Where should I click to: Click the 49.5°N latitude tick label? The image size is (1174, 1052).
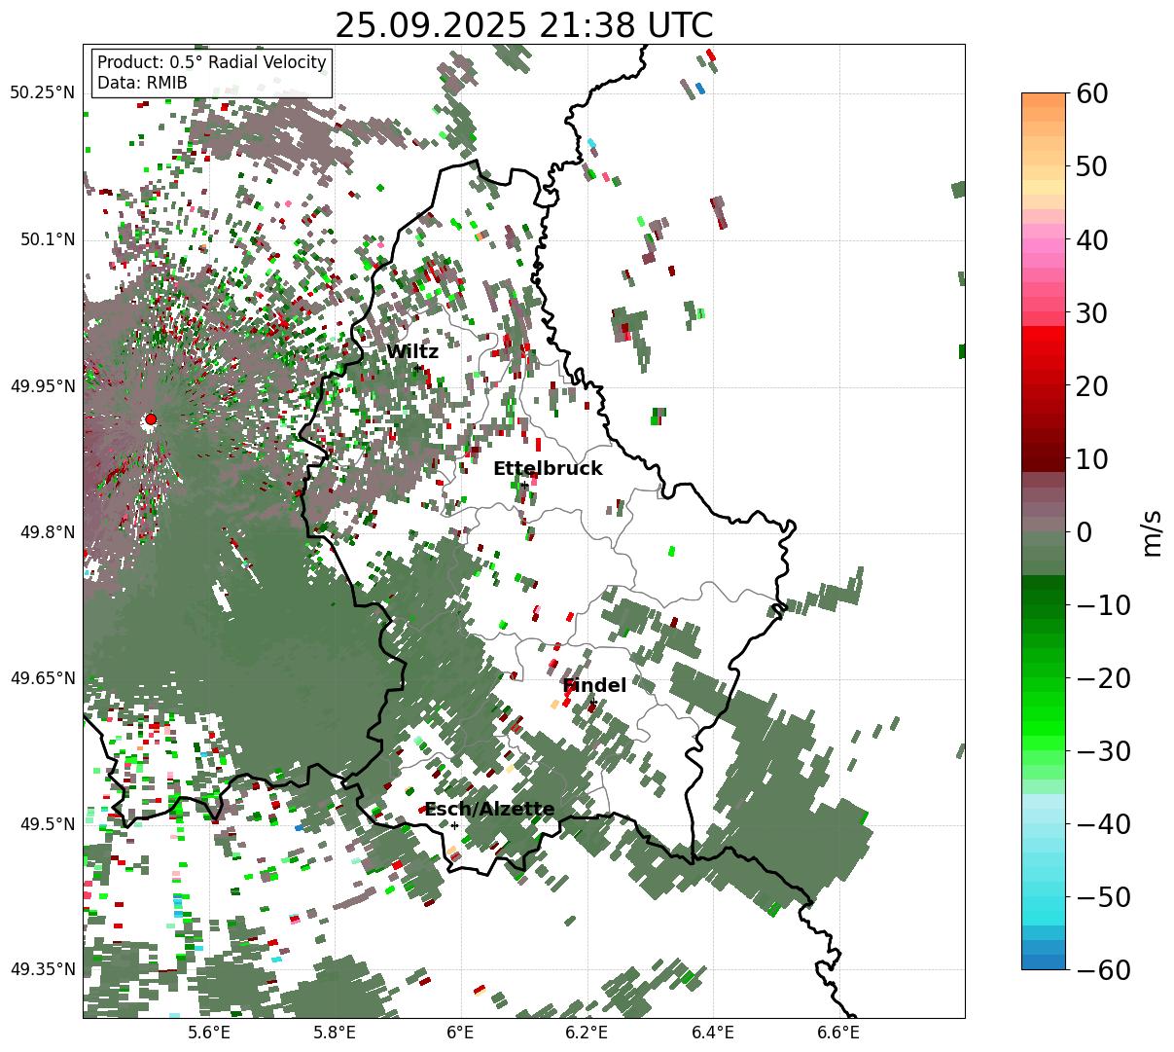(48, 824)
